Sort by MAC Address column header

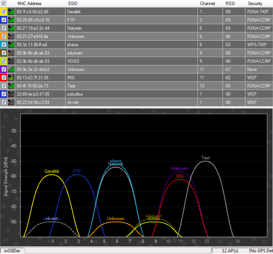40,3
